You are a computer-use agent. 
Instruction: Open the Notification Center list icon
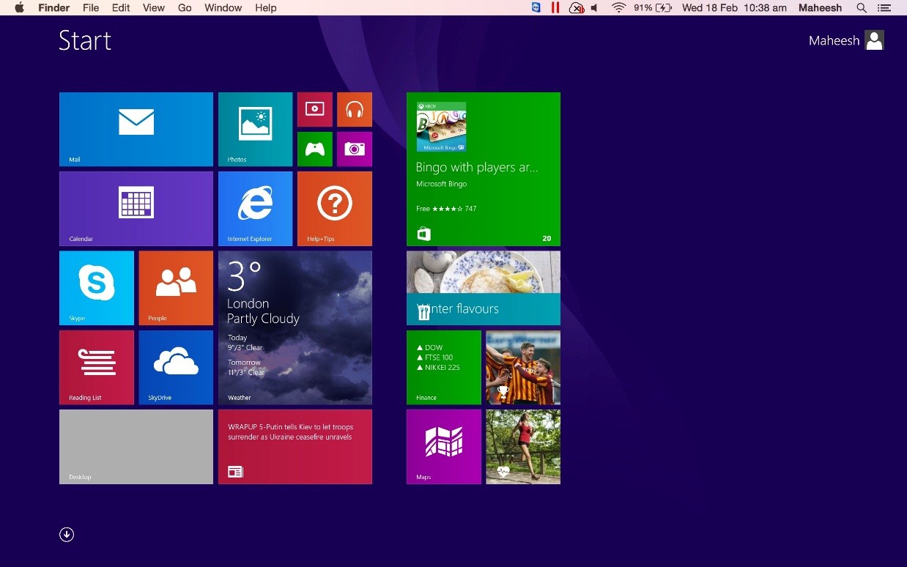tap(884, 8)
